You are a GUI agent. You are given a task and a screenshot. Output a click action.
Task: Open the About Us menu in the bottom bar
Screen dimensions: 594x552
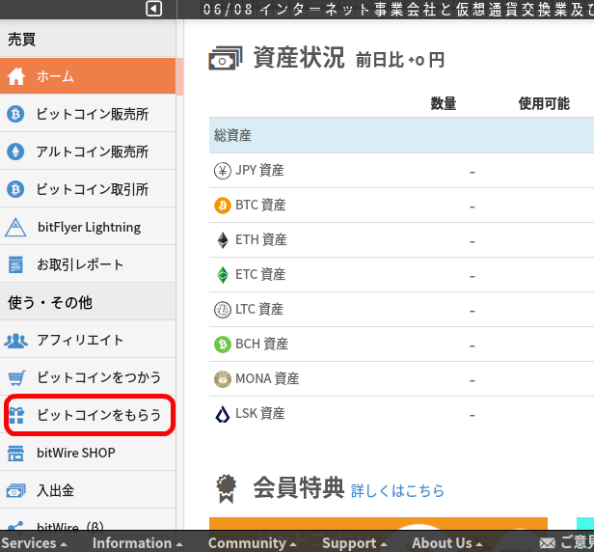point(447,543)
